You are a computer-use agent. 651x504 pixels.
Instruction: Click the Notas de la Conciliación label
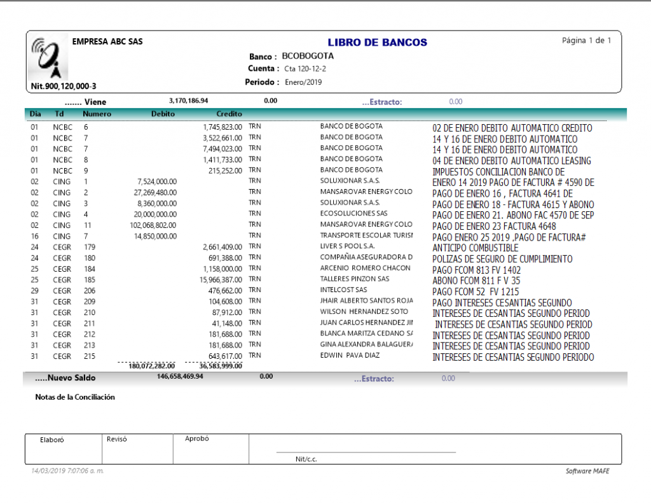[75, 397]
